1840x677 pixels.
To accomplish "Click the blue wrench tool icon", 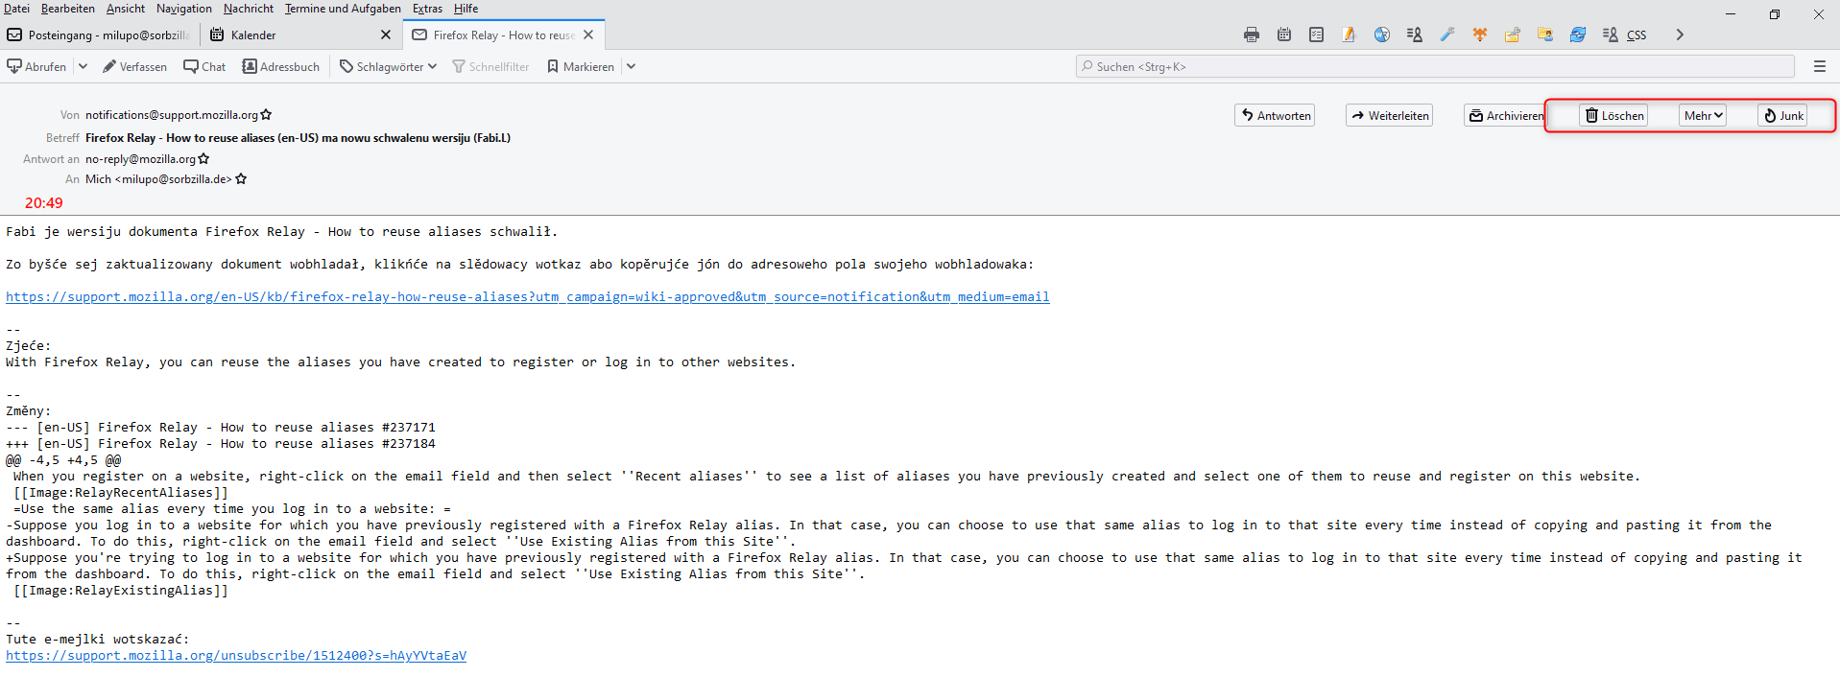I will (1447, 35).
